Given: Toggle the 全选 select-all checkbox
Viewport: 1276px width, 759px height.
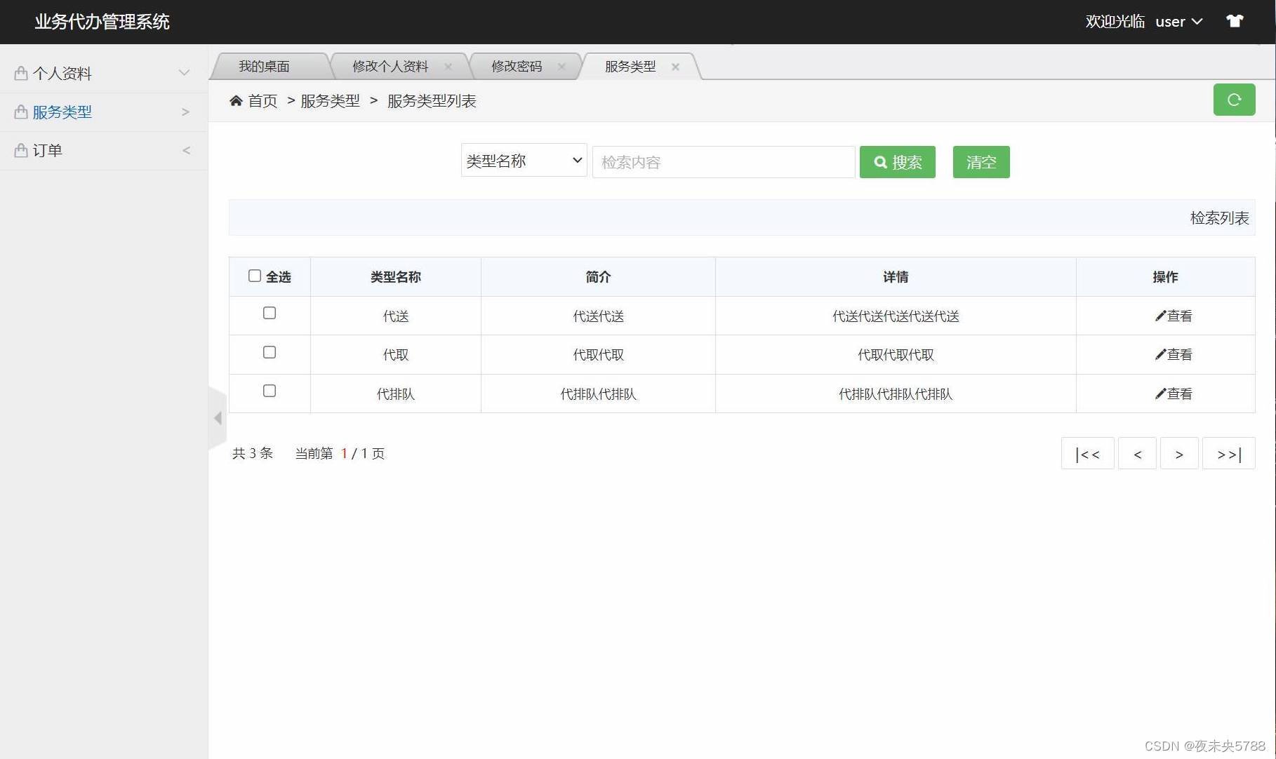Looking at the screenshot, I should click(255, 276).
